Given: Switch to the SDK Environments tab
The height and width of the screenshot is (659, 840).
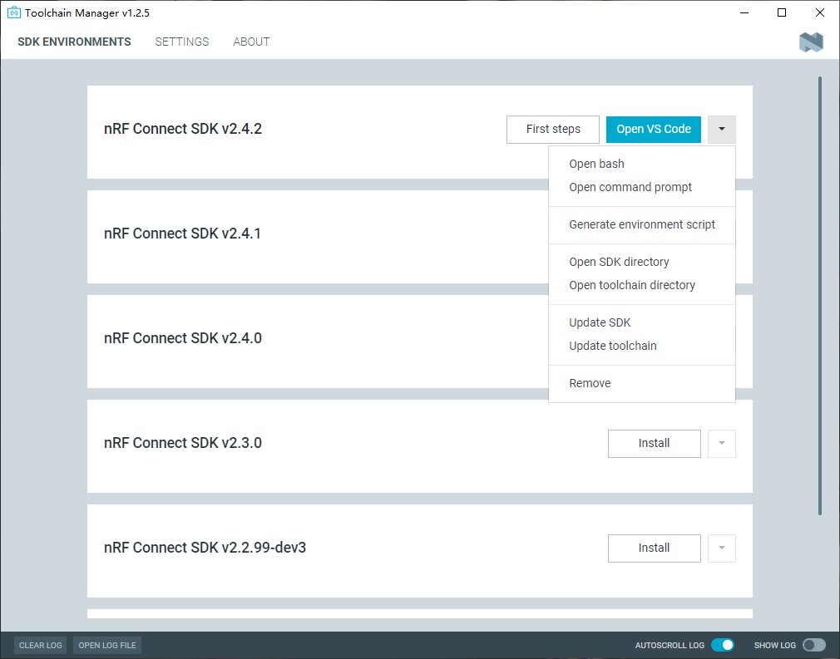Looking at the screenshot, I should point(74,42).
